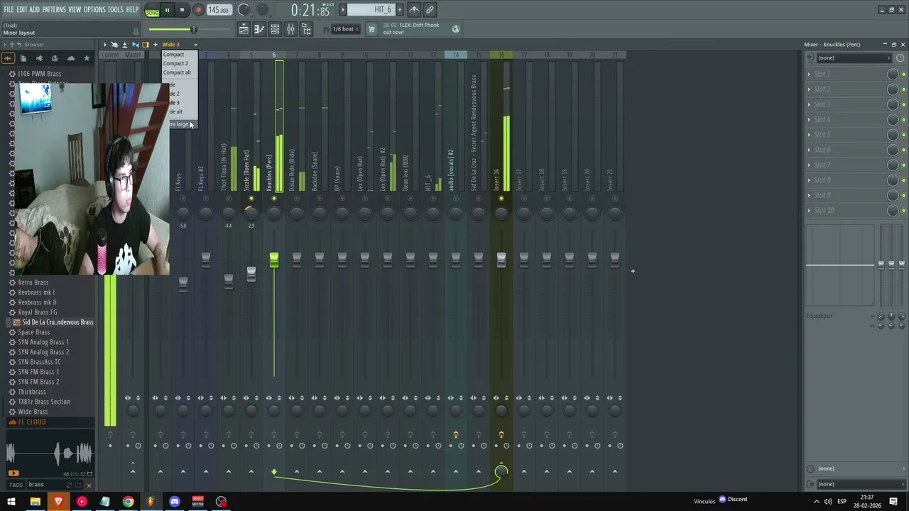Image resolution: width=909 pixels, height=511 pixels.
Task: Pause playback with the transport pause button
Action: (x=167, y=10)
